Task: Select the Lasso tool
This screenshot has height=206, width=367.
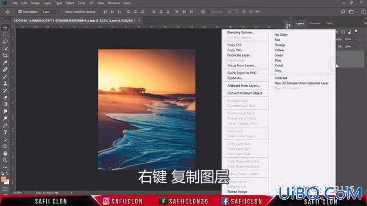Action: (5, 42)
